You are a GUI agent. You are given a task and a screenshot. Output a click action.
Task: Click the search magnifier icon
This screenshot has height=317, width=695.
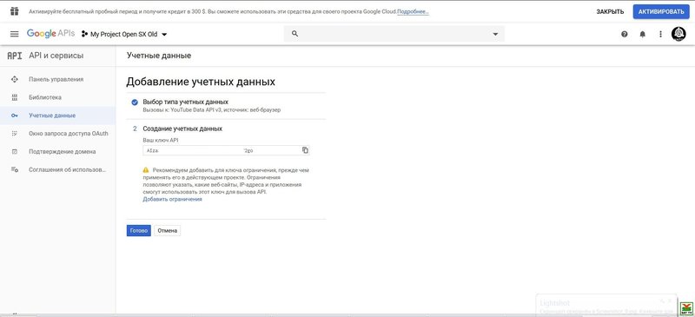coord(295,34)
